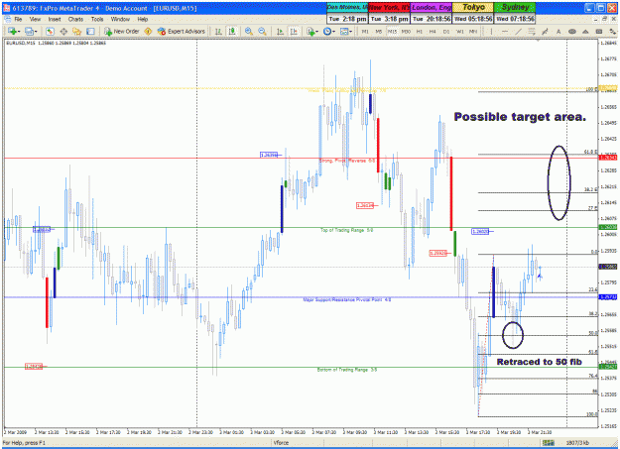The height and width of the screenshot is (449, 620).
Task: Click the 'Strong, Pivot, Reverse' label
Action: pyautogui.click(x=347, y=161)
